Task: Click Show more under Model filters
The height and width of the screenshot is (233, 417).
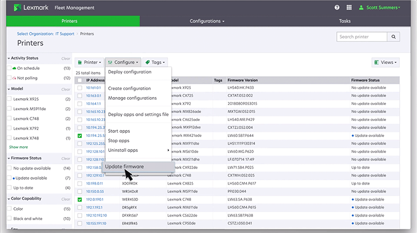Action: coord(18,147)
